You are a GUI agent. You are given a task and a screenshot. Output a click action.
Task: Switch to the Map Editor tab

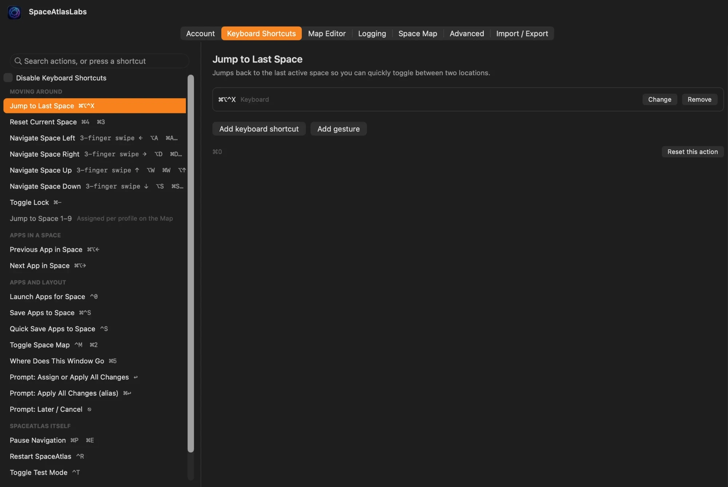pos(327,33)
